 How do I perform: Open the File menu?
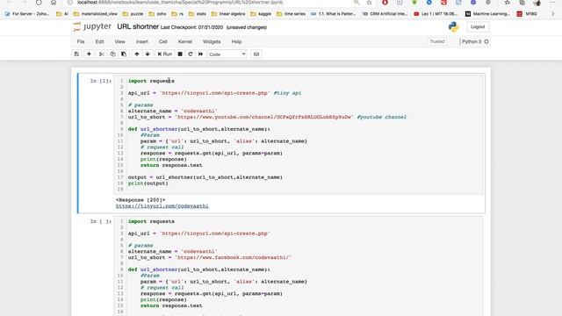coord(81,41)
